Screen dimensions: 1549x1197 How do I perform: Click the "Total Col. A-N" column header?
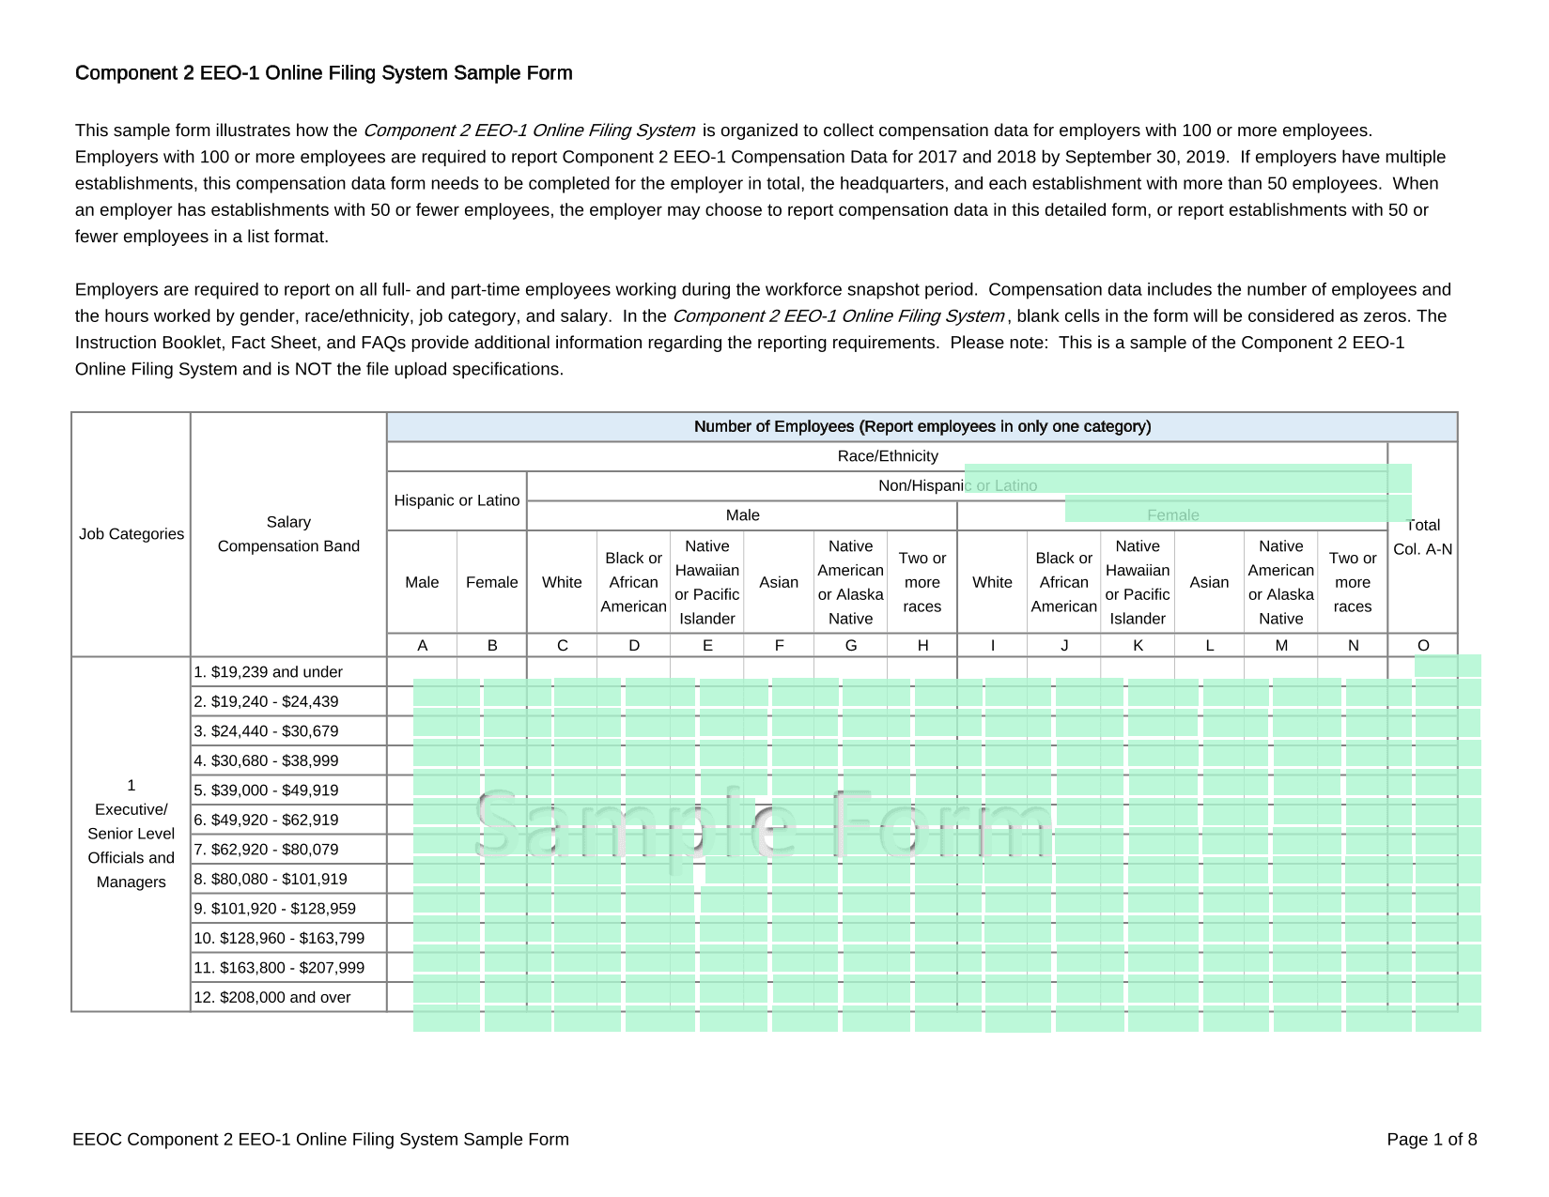pos(1423,537)
